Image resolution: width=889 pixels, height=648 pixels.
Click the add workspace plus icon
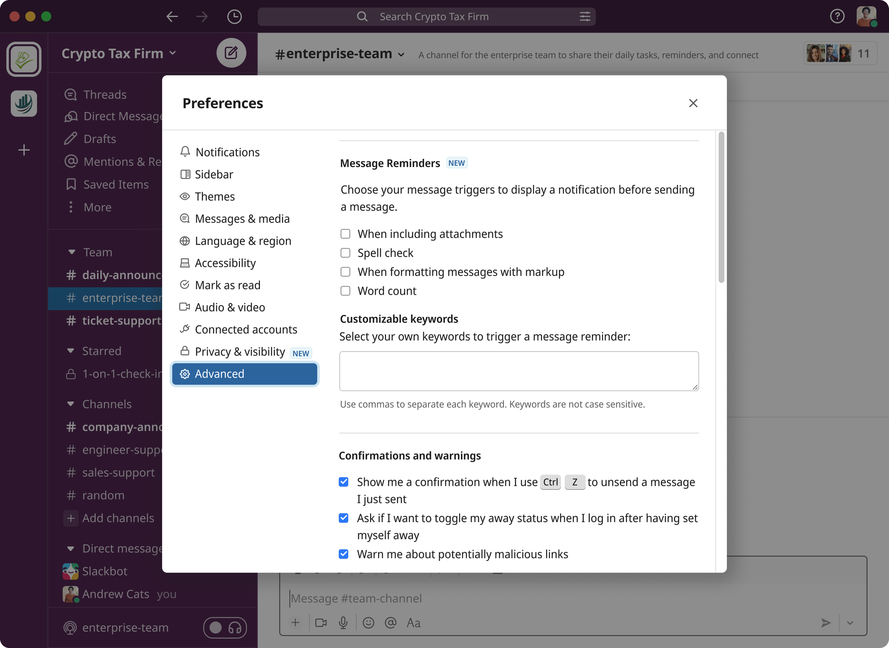coord(24,150)
